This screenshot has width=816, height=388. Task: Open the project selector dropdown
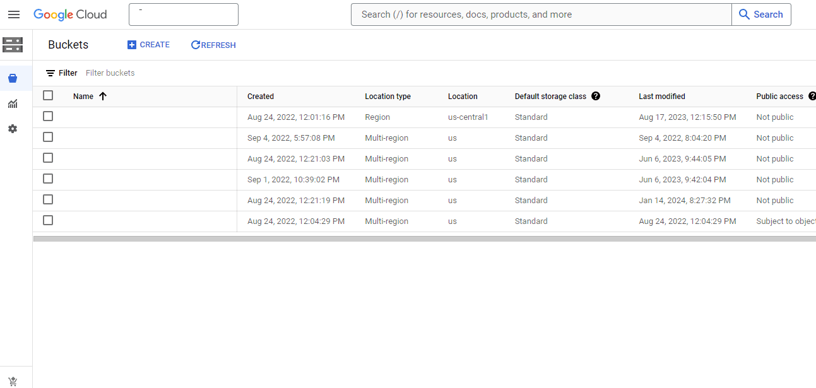[x=184, y=15]
